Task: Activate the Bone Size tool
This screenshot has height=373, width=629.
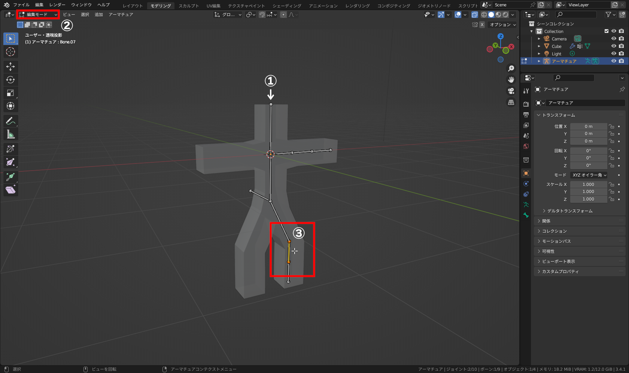Action: [x=10, y=162]
